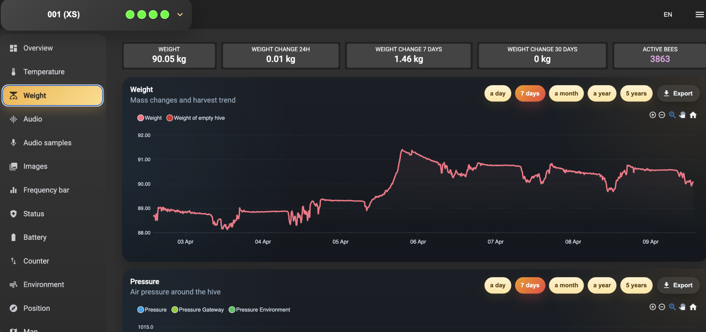This screenshot has width=706, height=332.
Task: Open the hamburger menu
Action: click(699, 15)
